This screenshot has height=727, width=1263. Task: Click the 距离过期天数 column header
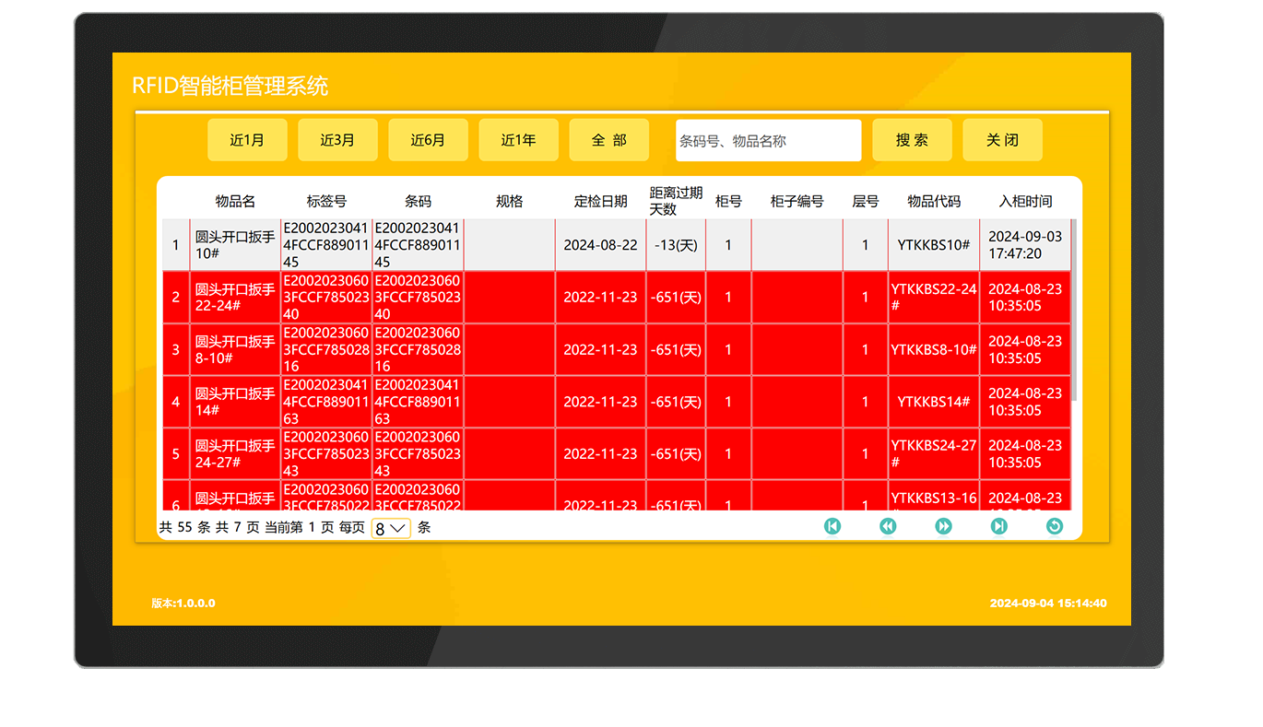click(676, 201)
